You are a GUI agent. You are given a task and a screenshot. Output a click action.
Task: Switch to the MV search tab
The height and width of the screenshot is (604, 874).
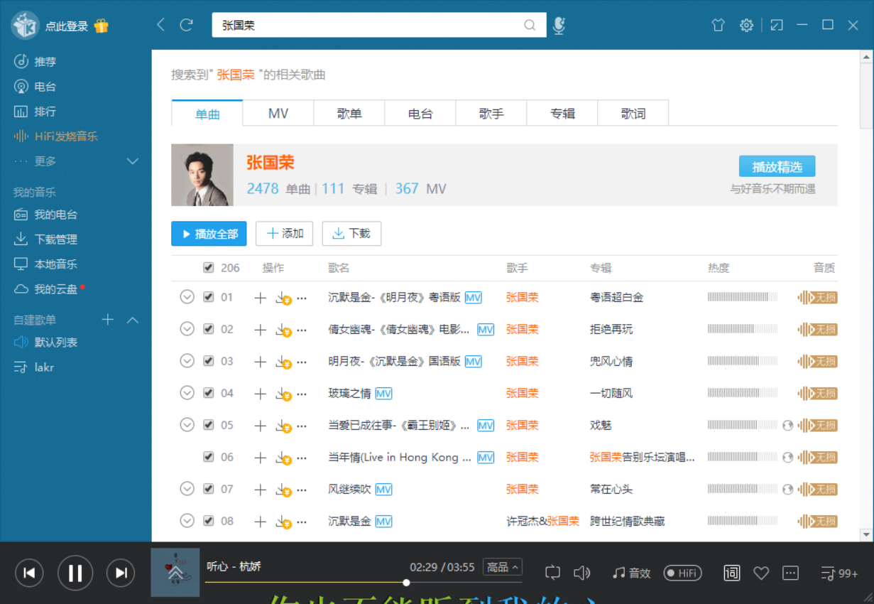coord(278,112)
